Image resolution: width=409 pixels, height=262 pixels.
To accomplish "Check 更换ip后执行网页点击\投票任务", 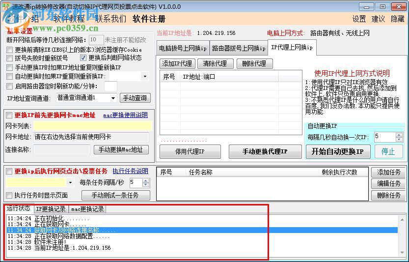I will coord(9,172).
